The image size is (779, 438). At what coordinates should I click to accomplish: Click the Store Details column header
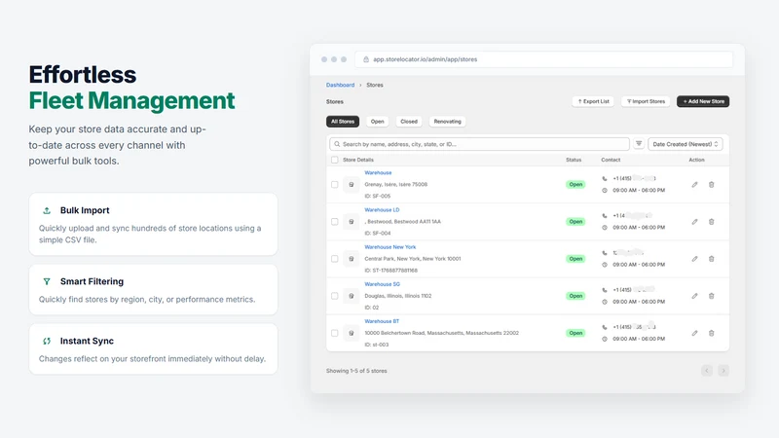358,160
